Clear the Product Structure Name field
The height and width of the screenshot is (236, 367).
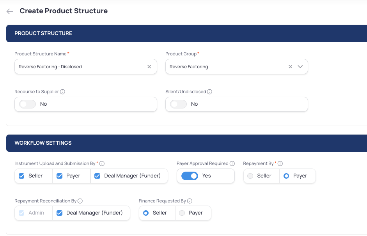(149, 67)
